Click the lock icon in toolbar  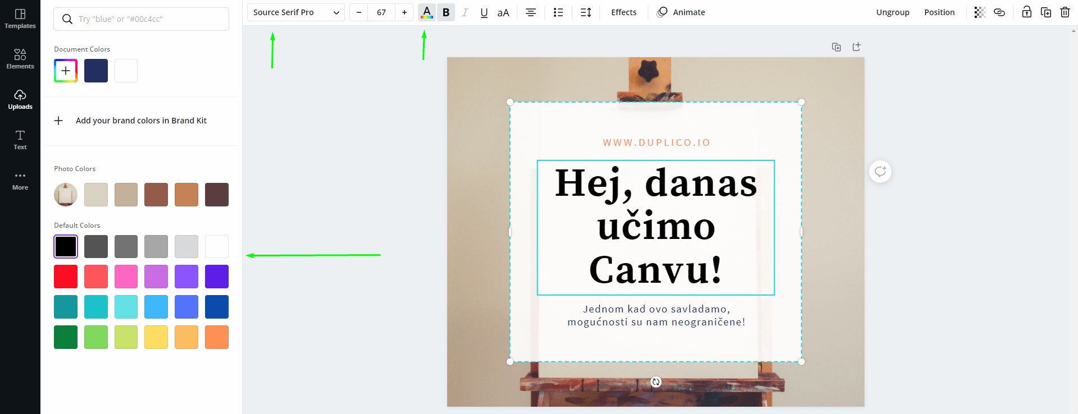(x=1026, y=12)
